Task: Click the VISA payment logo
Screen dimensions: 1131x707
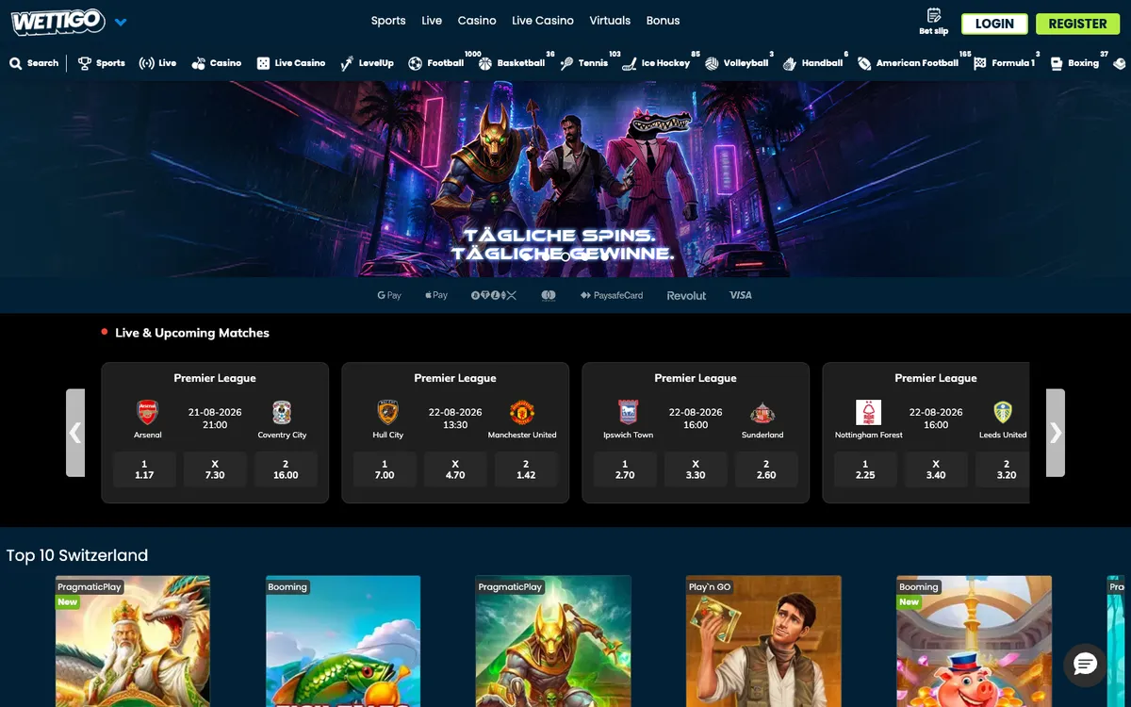Action: 741,295
